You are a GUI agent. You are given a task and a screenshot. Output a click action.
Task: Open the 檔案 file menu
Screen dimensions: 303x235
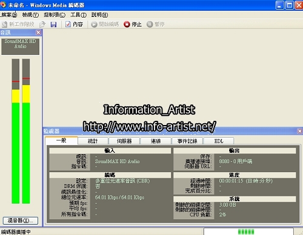(8, 14)
